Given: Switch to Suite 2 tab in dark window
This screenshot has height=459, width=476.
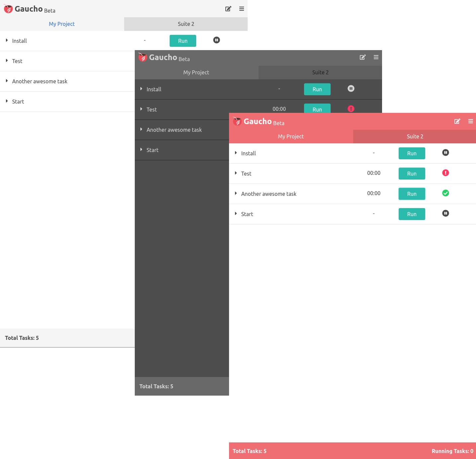Looking at the screenshot, I should [x=320, y=72].
